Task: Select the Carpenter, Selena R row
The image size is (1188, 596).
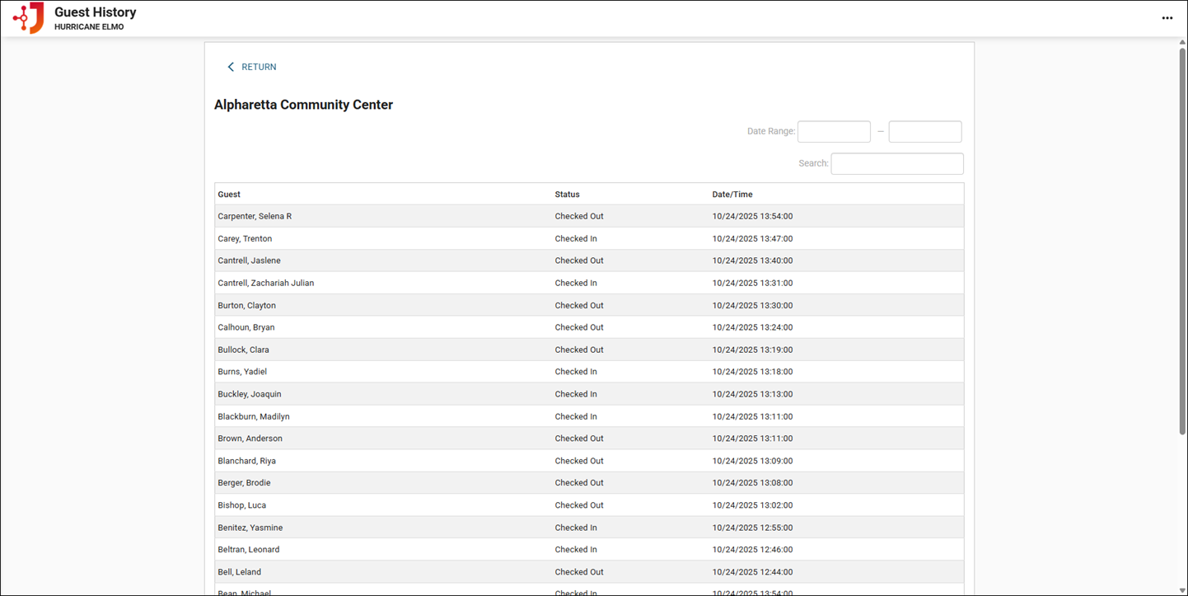Action: [255, 217]
